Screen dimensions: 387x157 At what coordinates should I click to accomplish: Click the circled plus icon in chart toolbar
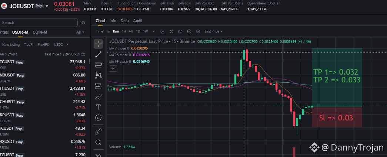click(189, 31)
